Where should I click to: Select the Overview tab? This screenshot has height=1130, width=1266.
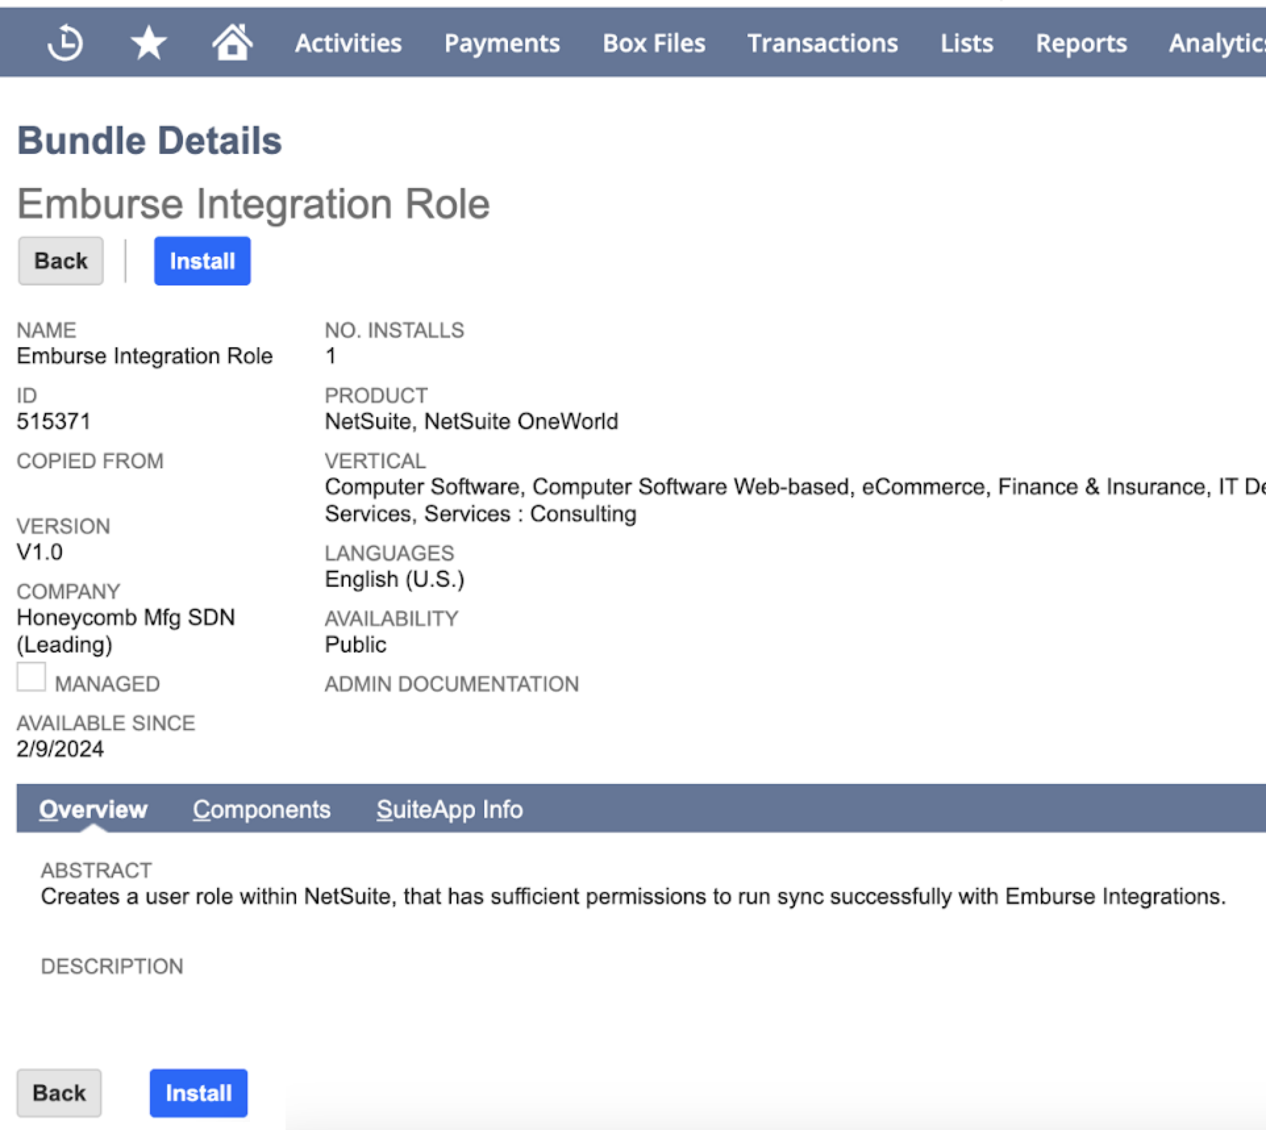tap(94, 810)
